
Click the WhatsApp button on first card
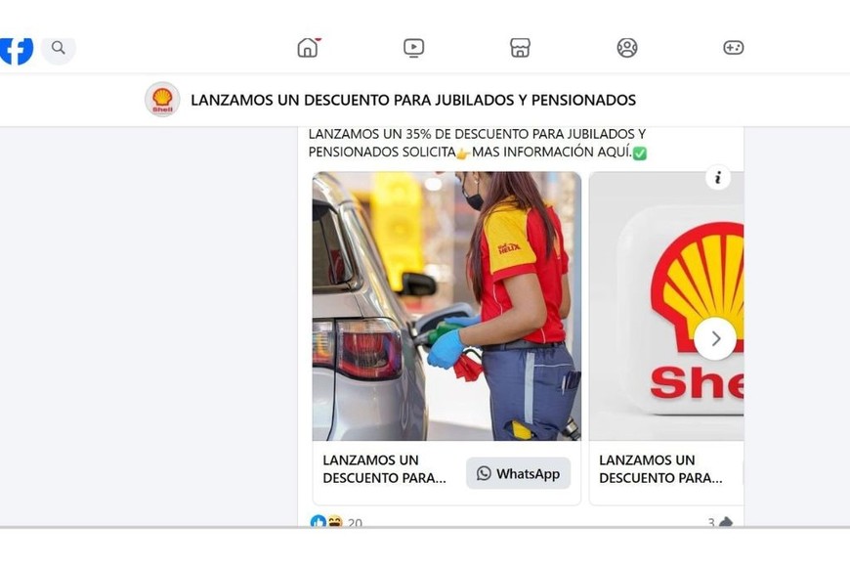pyautogui.click(x=518, y=474)
